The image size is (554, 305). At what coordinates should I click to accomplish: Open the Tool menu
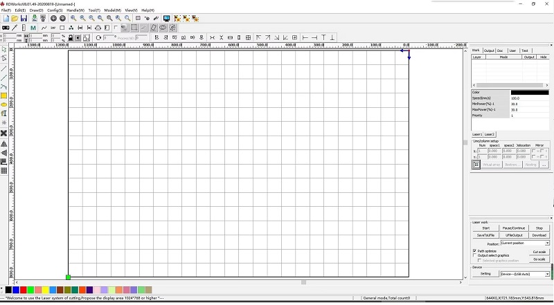click(x=94, y=10)
